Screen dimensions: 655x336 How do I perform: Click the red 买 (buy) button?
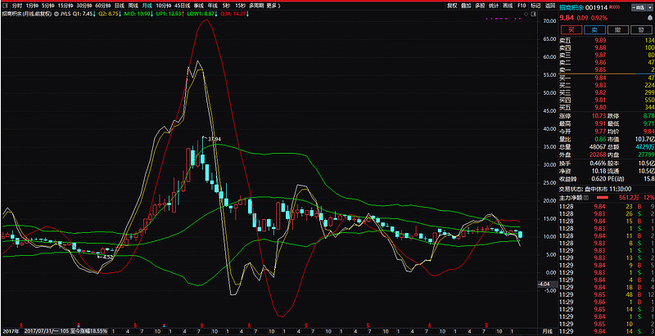570,29
